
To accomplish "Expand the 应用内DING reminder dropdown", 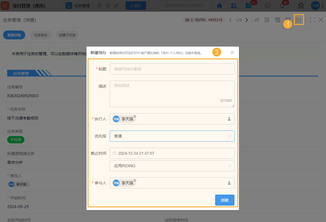I will pos(172,166).
